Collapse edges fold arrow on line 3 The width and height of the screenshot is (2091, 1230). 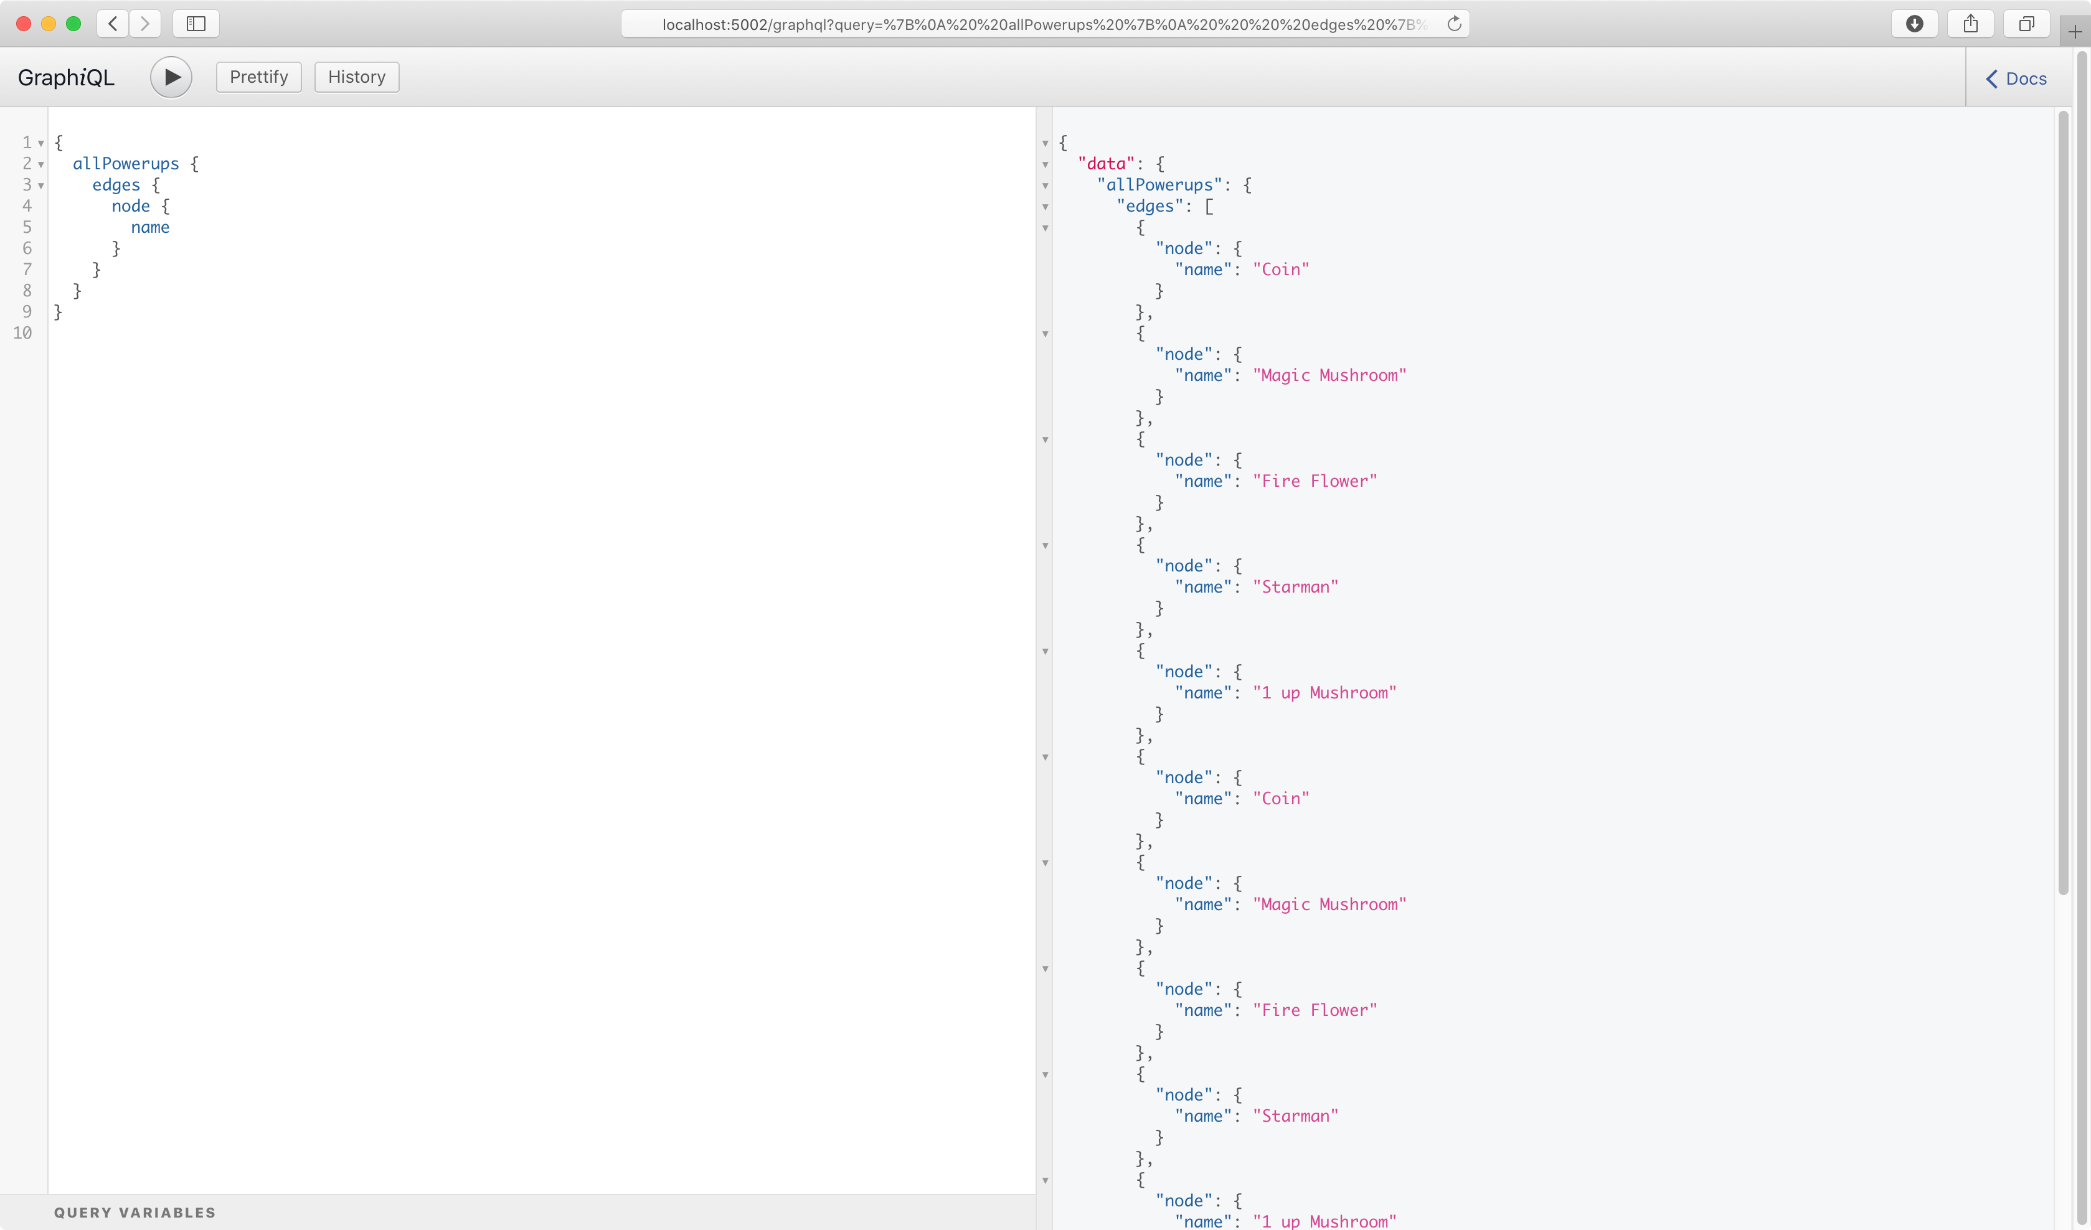[40, 185]
